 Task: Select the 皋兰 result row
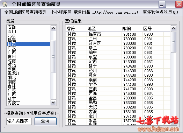tap(118, 48)
